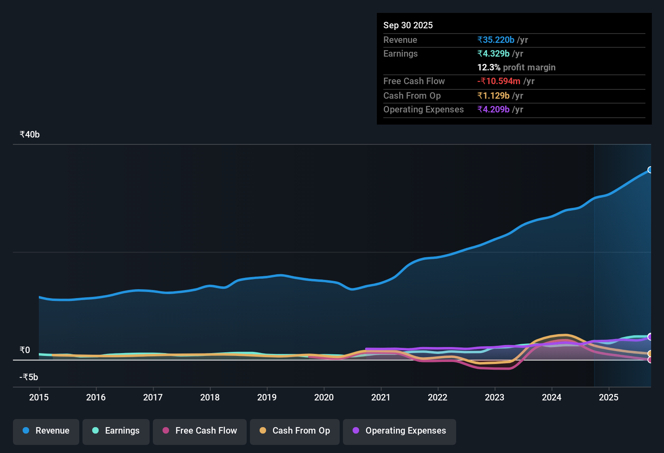Click the orange Cash From Op legend dot
The image size is (664, 453).
pos(263,431)
